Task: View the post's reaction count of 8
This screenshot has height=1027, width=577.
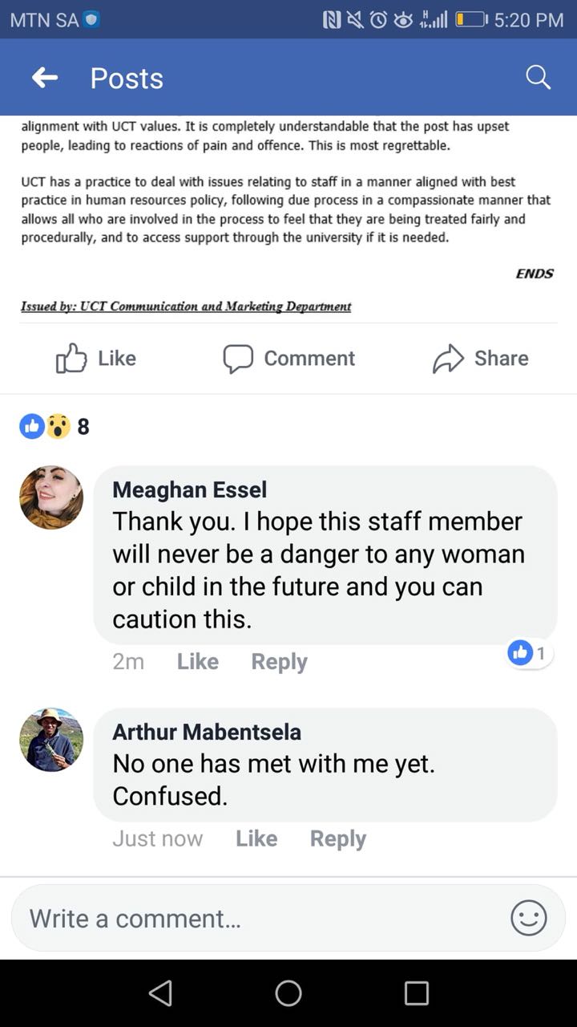Action: [x=55, y=426]
